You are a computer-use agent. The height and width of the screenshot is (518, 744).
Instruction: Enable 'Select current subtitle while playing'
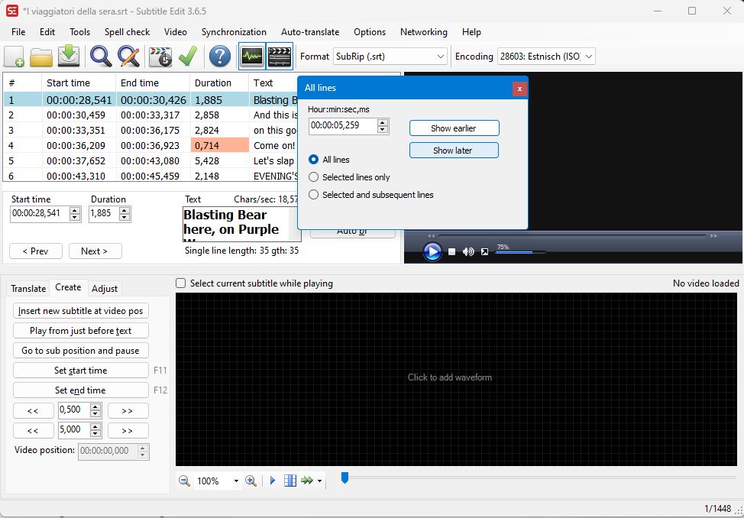pyautogui.click(x=181, y=283)
